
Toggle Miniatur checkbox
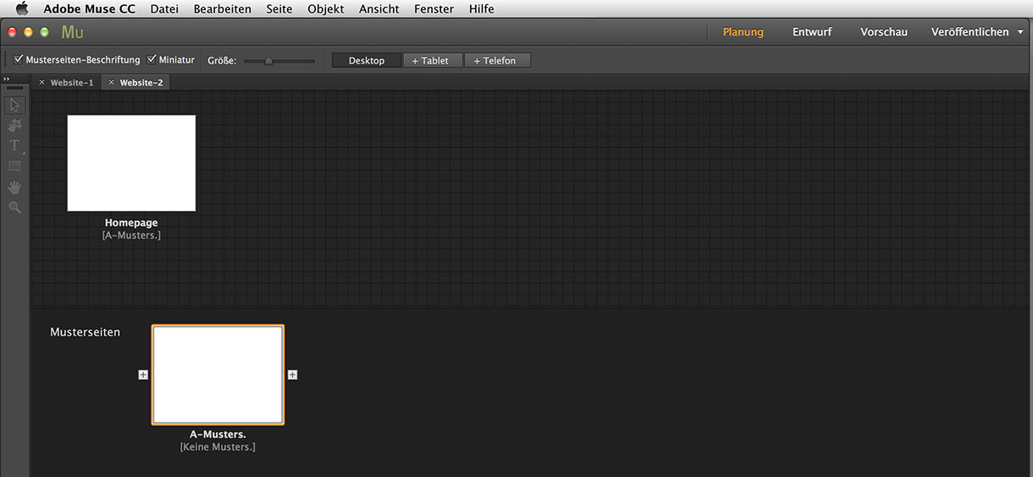(152, 60)
